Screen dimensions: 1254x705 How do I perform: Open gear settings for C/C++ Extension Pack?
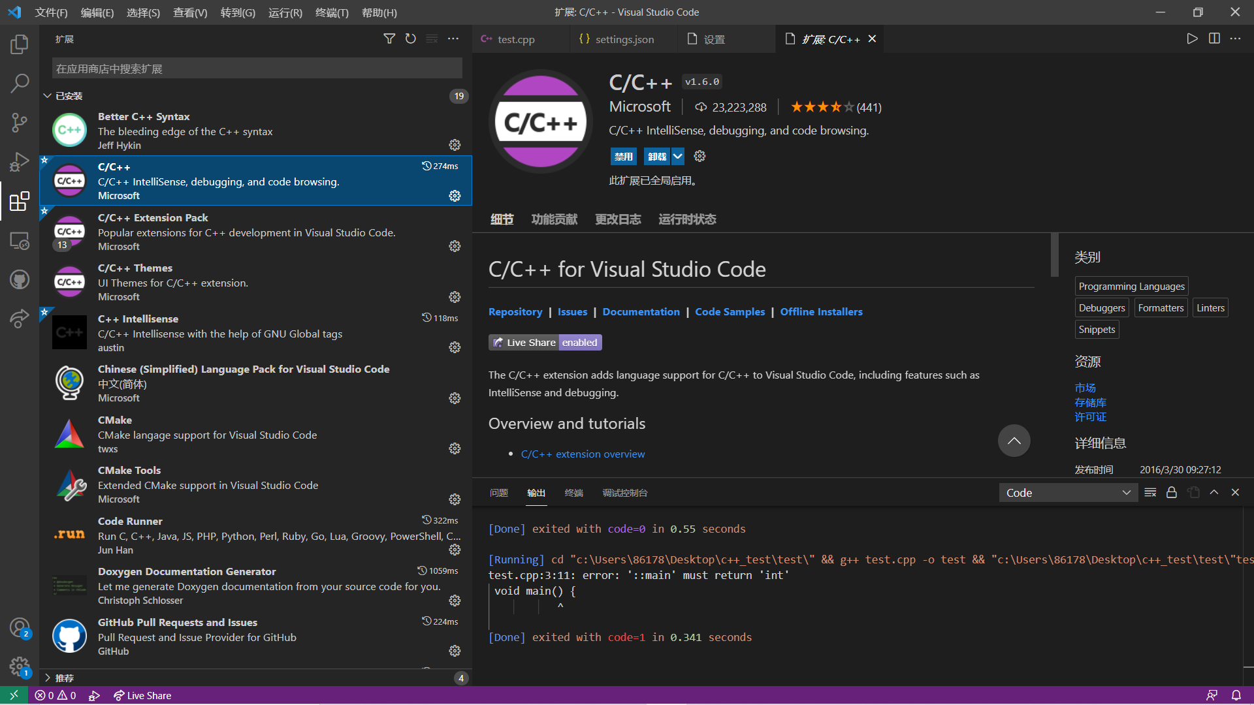point(455,246)
